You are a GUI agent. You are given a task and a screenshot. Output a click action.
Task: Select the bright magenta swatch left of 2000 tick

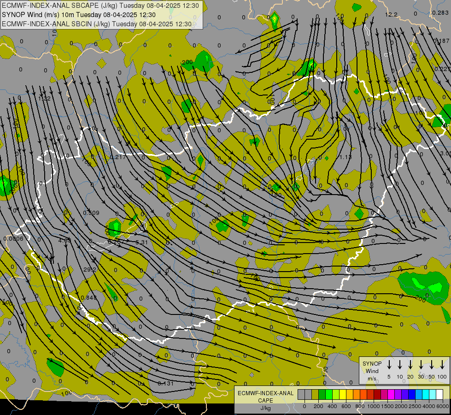391,395
